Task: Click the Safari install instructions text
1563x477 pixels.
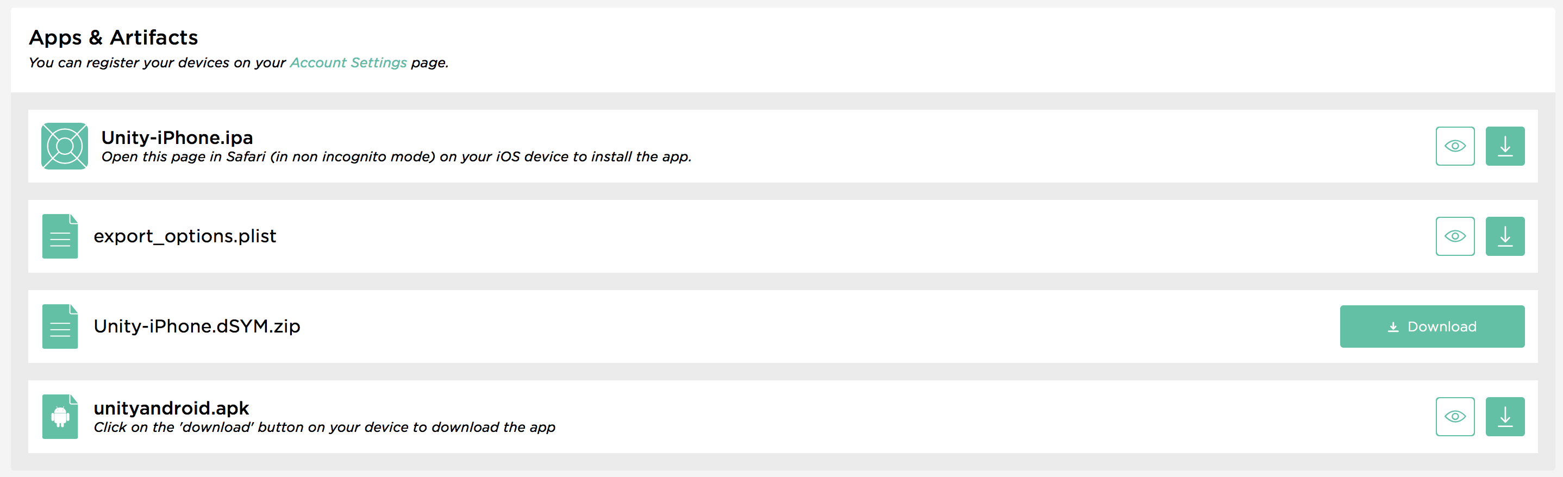Action: (396, 156)
